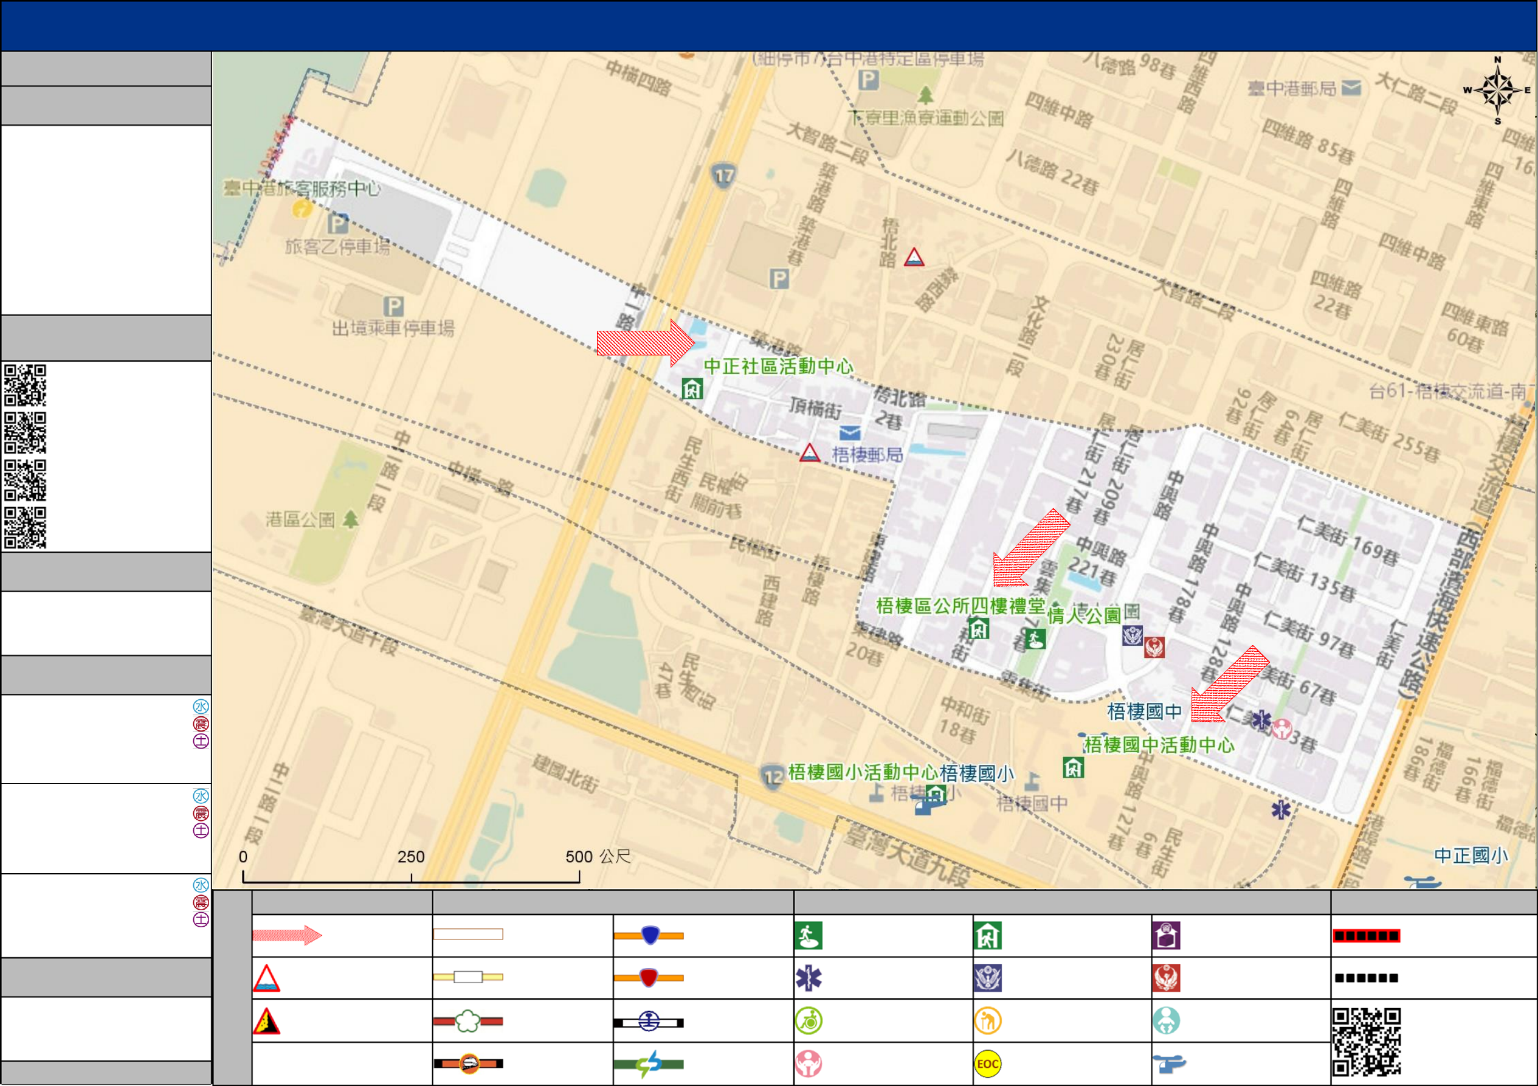Click the helipad icon near 中正國小

[1421, 882]
